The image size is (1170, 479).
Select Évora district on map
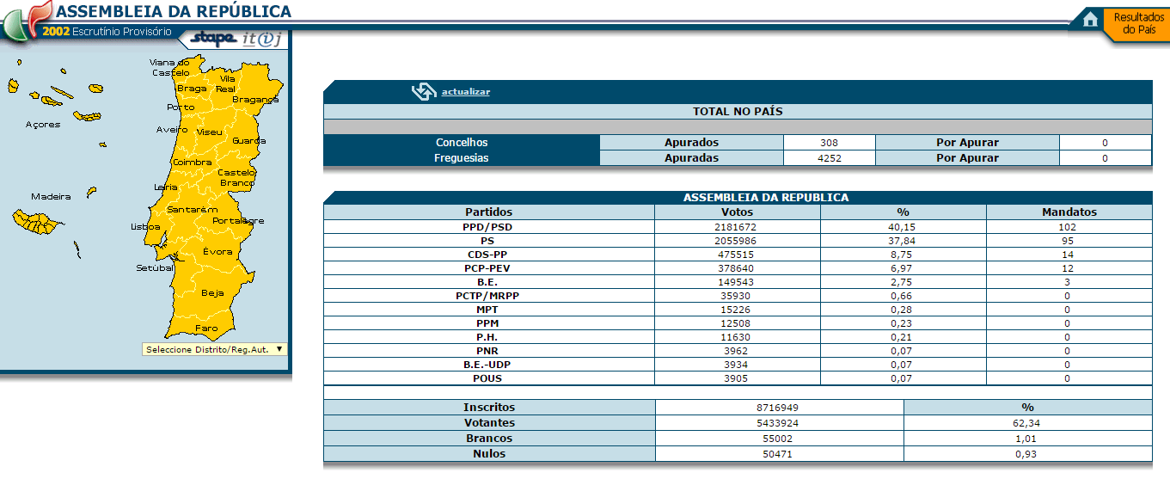click(x=217, y=252)
